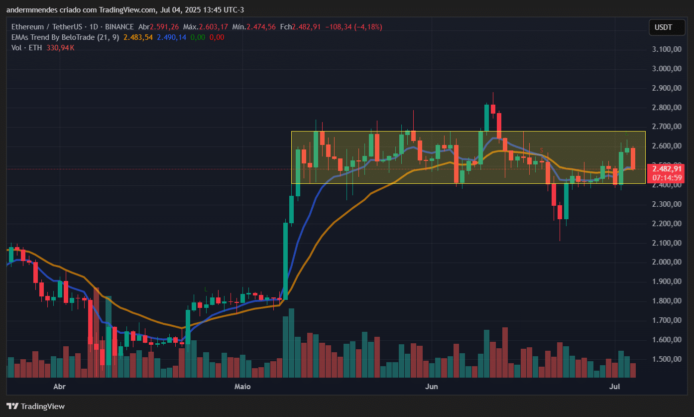Viewport: 694px width, 417px height.
Task: Click the Jul month label on time axis
Action: click(614, 387)
